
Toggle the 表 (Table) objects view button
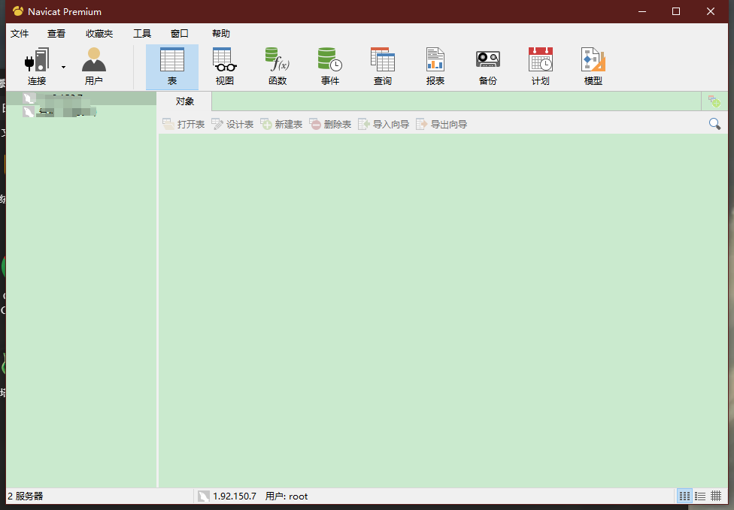pos(172,66)
